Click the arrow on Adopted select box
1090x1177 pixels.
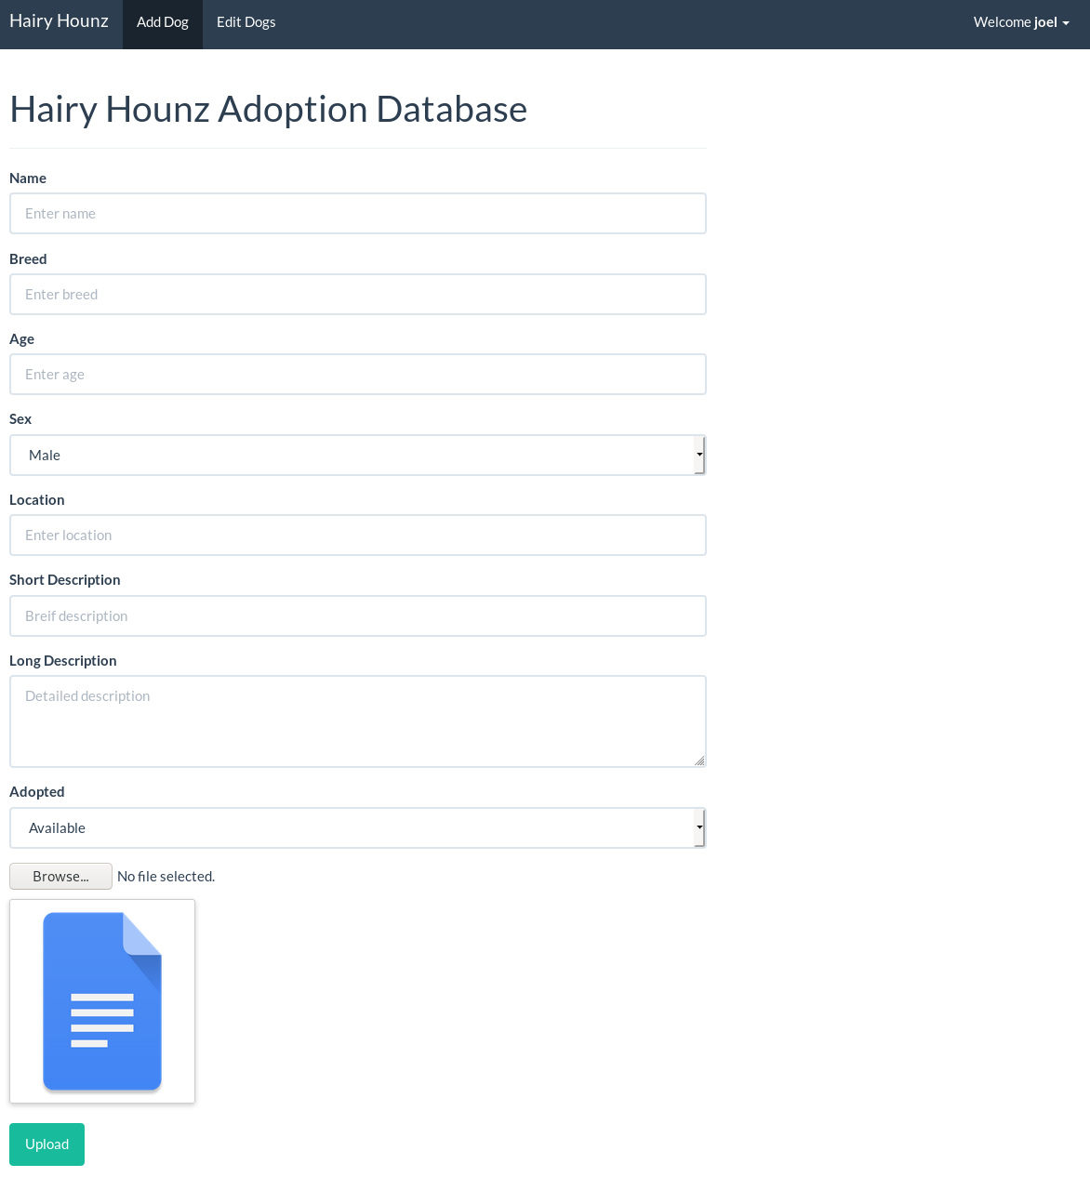(699, 828)
